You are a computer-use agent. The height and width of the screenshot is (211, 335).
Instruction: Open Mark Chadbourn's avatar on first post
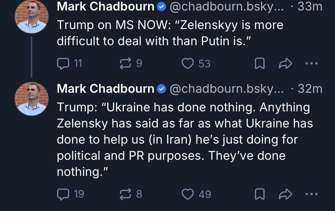[x=31, y=17]
